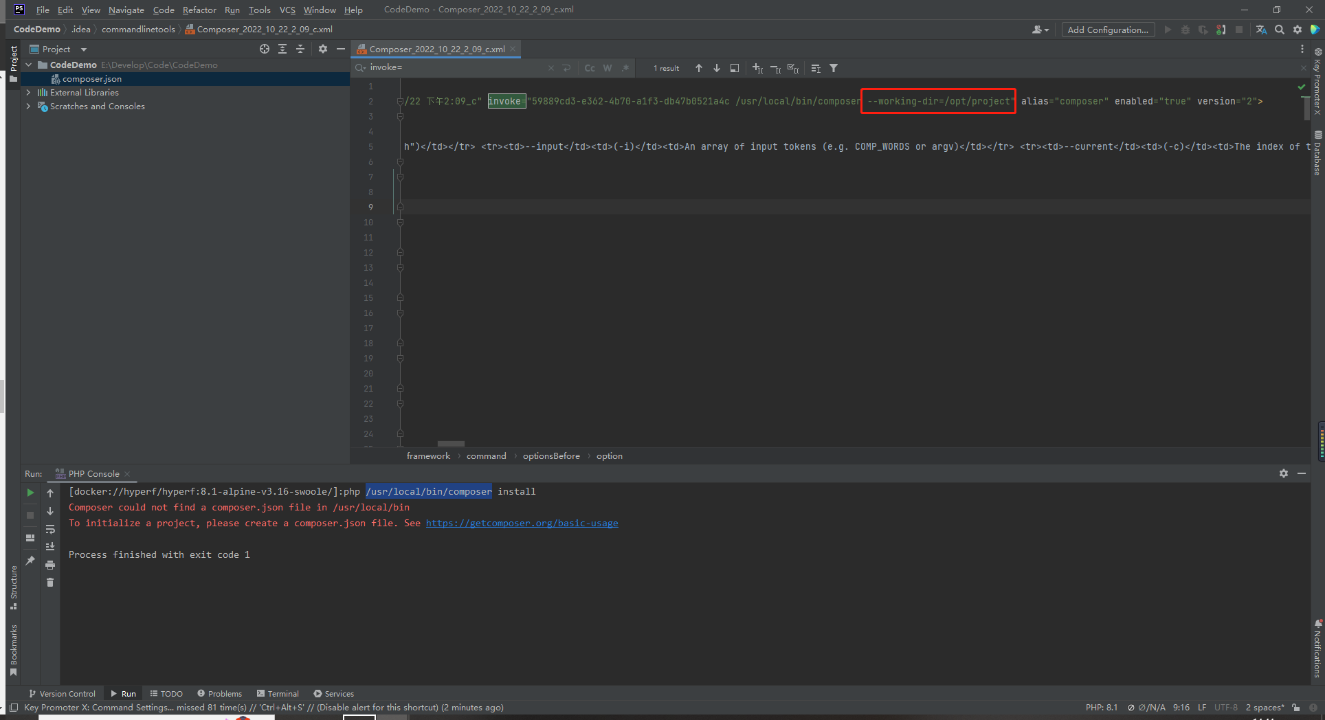Open TODO tool window
1325x720 pixels.
(166, 693)
